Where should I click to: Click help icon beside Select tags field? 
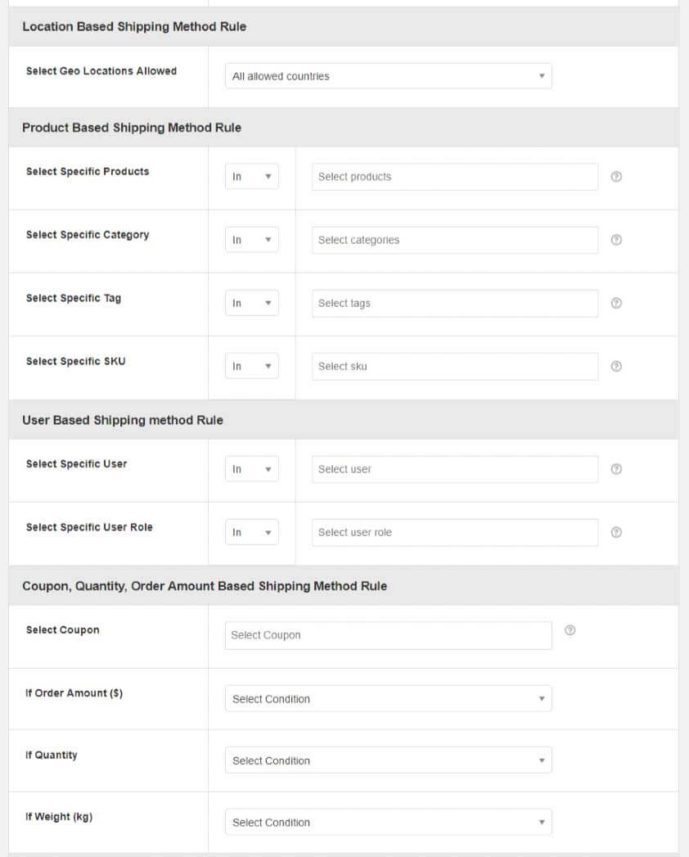pyautogui.click(x=617, y=303)
